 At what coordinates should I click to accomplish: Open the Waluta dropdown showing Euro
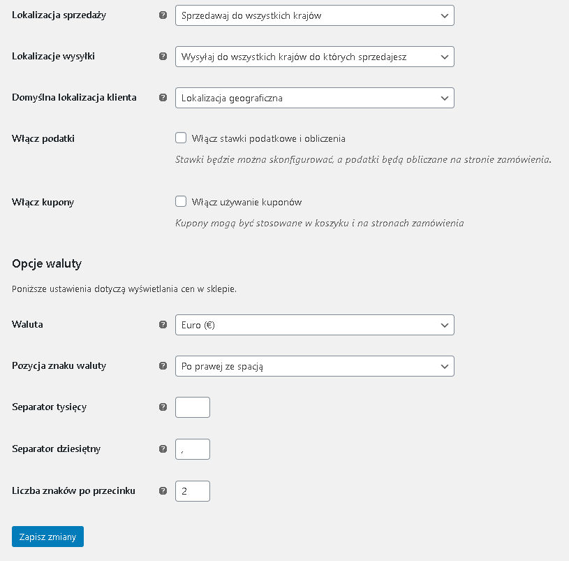(315, 325)
